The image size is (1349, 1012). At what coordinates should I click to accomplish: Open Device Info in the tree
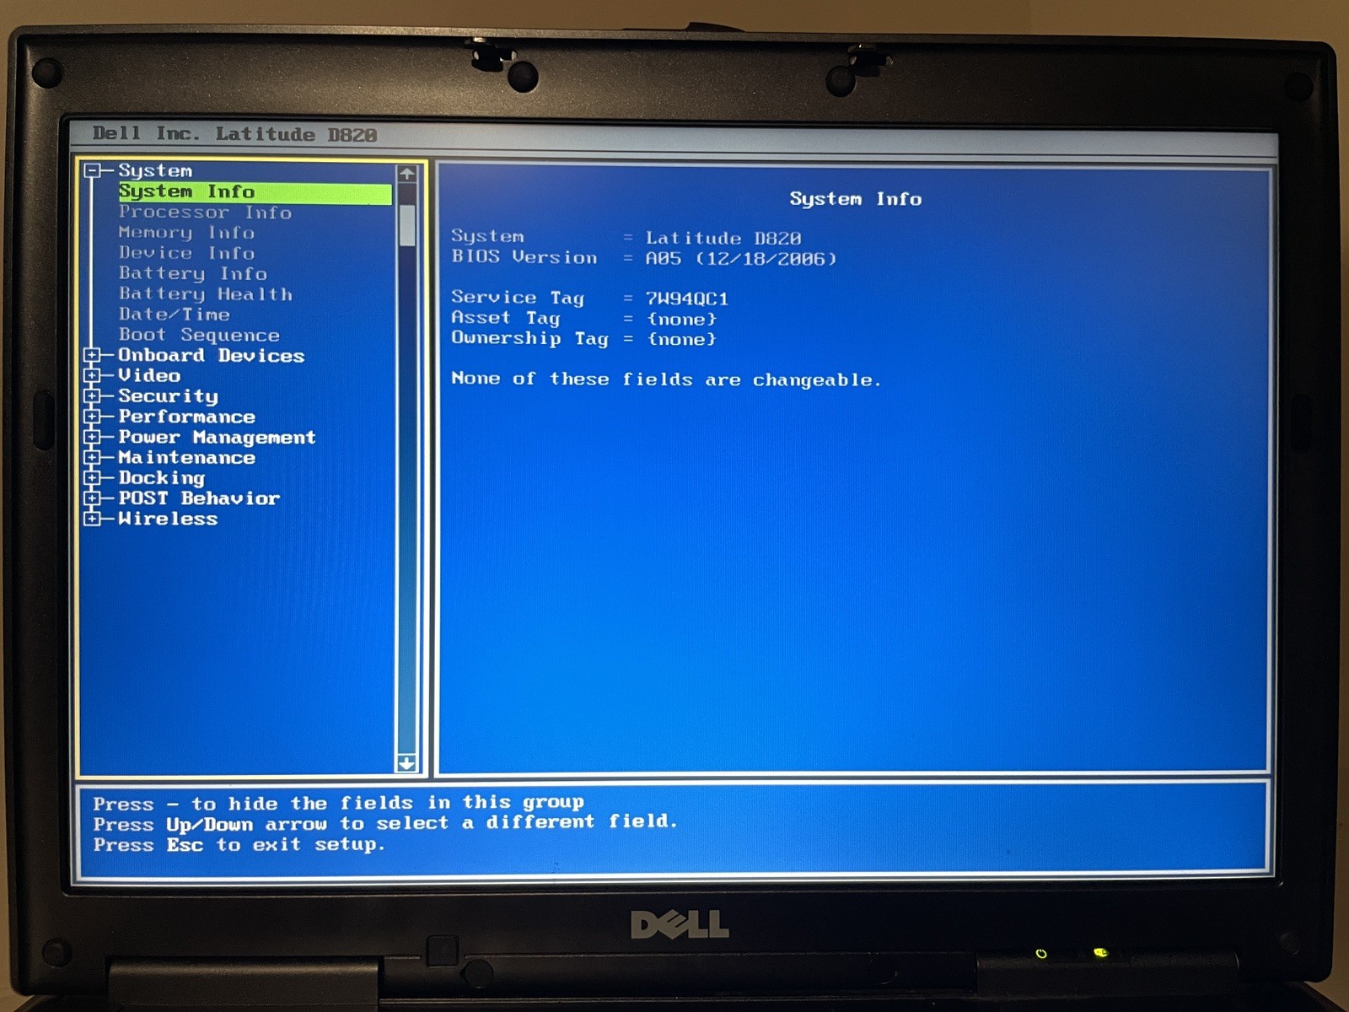pos(186,253)
